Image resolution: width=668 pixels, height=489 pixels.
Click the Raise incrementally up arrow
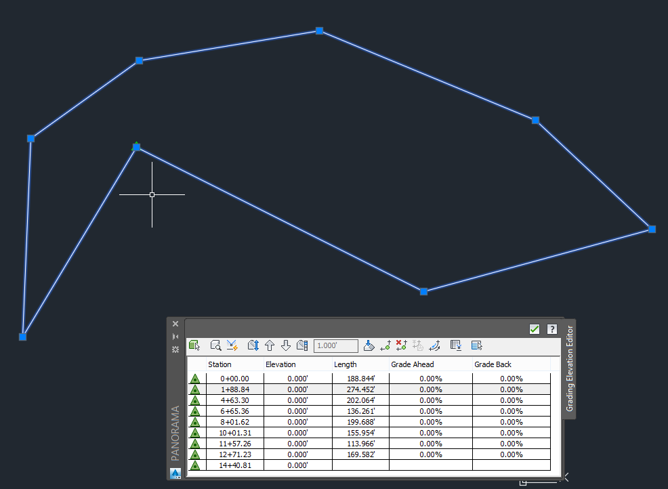click(x=270, y=345)
